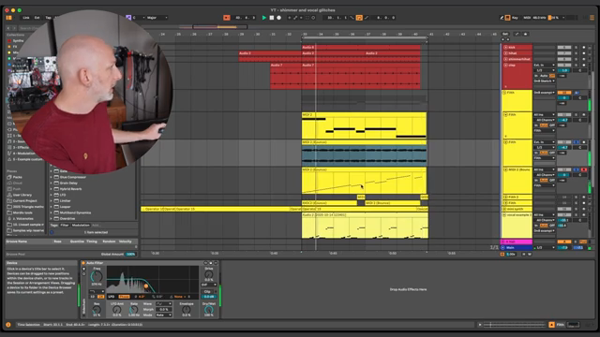Viewport: 600px width, 337px height.
Task: Solo the hihat track
Action: tap(576, 53)
